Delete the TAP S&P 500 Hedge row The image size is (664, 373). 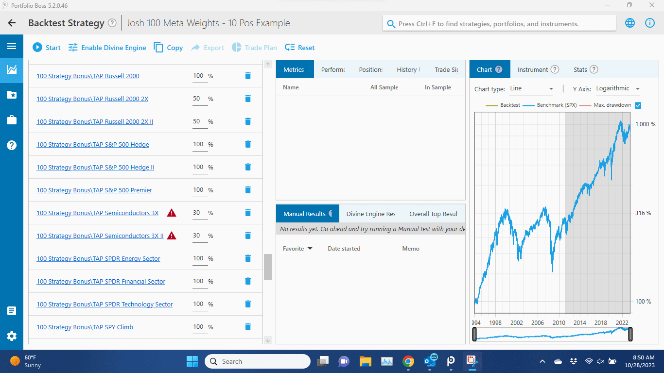click(x=248, y=144)
